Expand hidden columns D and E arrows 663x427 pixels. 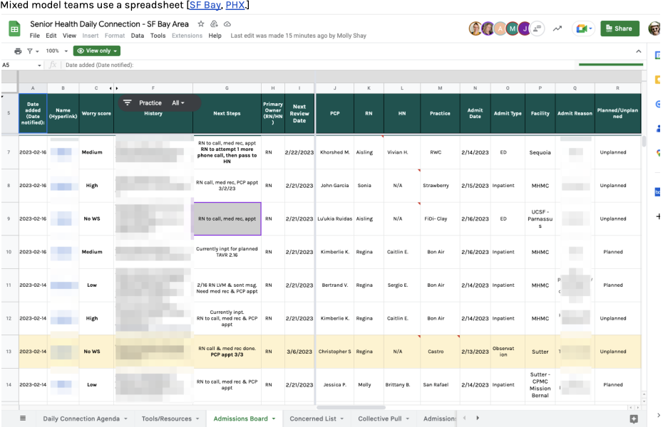[114, 88]
